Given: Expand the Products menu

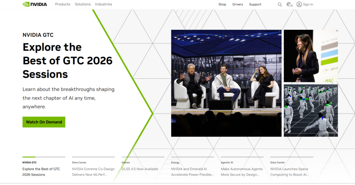Looking at the screenshot, I should pos(63,4).
